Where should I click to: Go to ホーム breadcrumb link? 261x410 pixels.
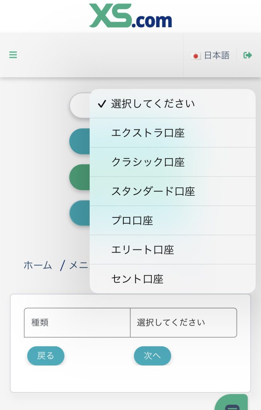point(38,265)
